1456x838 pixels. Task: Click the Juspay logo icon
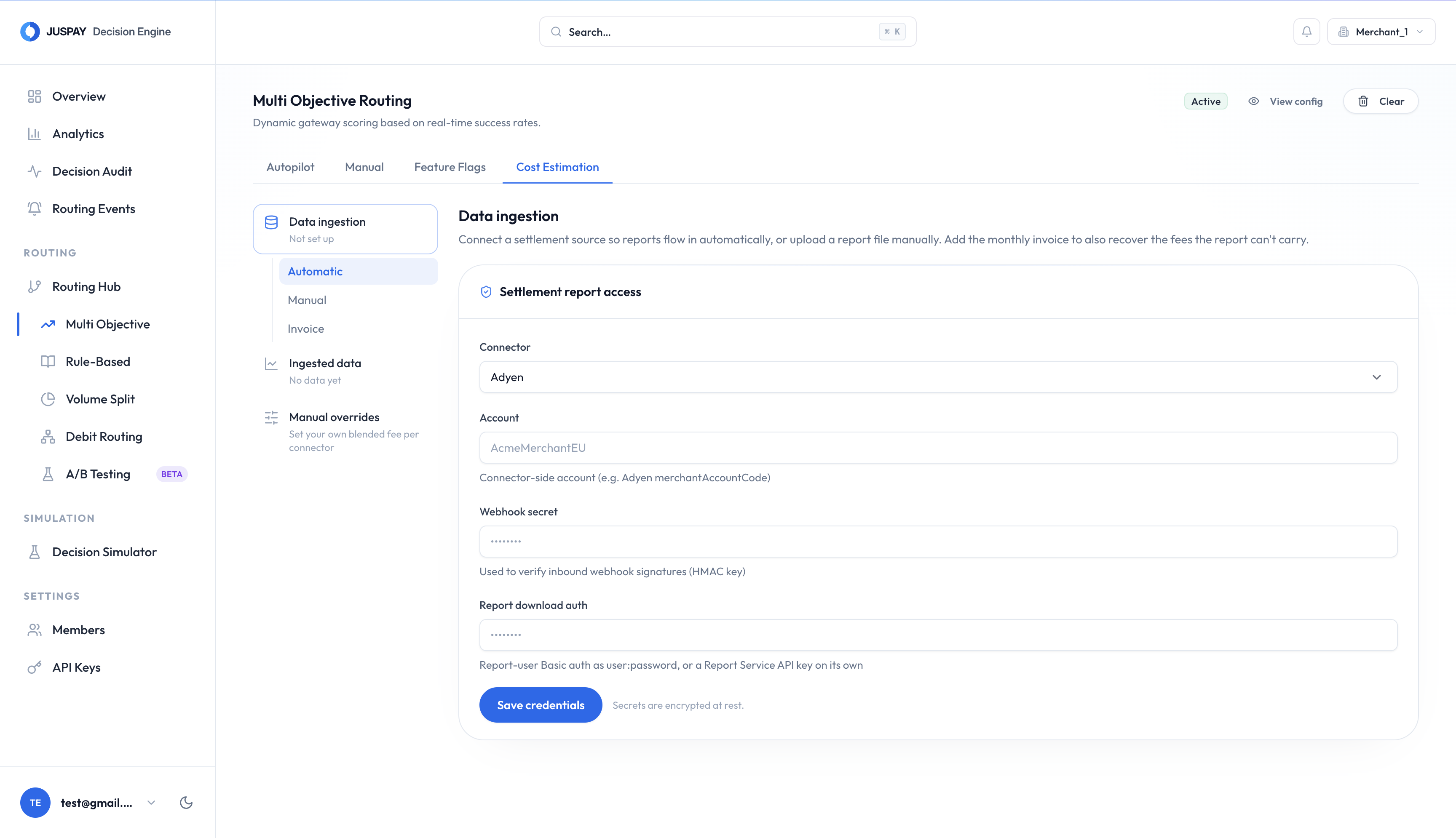tap(30, 32)
